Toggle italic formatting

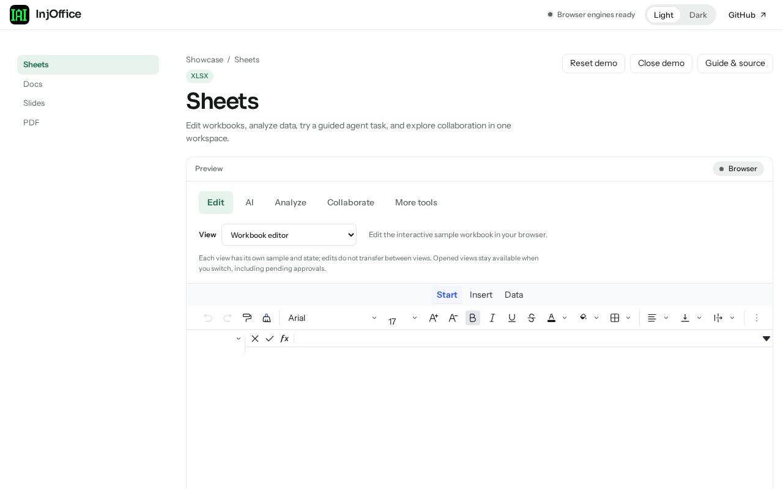[x=492, y=318]
